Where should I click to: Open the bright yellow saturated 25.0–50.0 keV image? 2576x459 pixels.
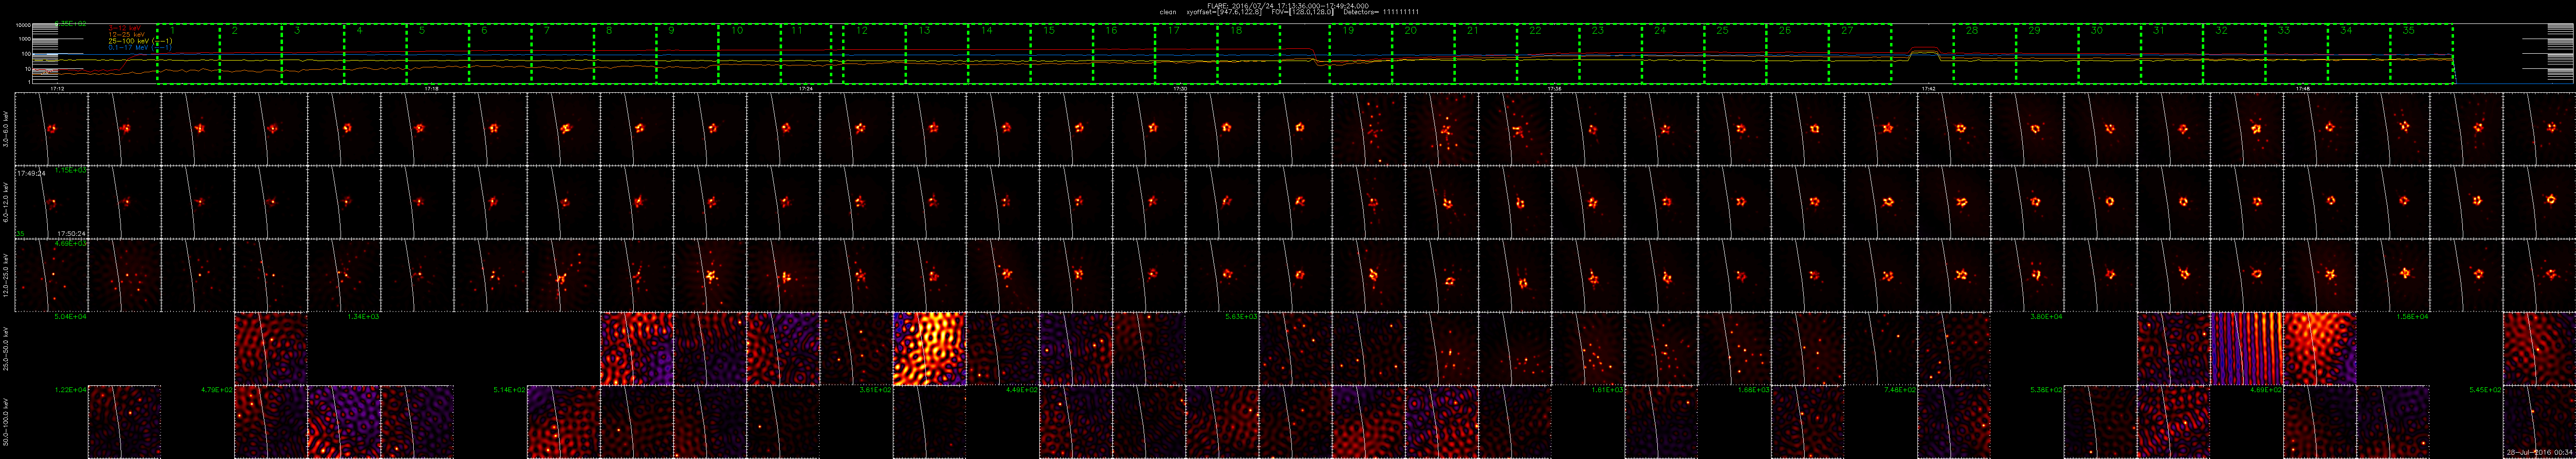pos(929,348)
